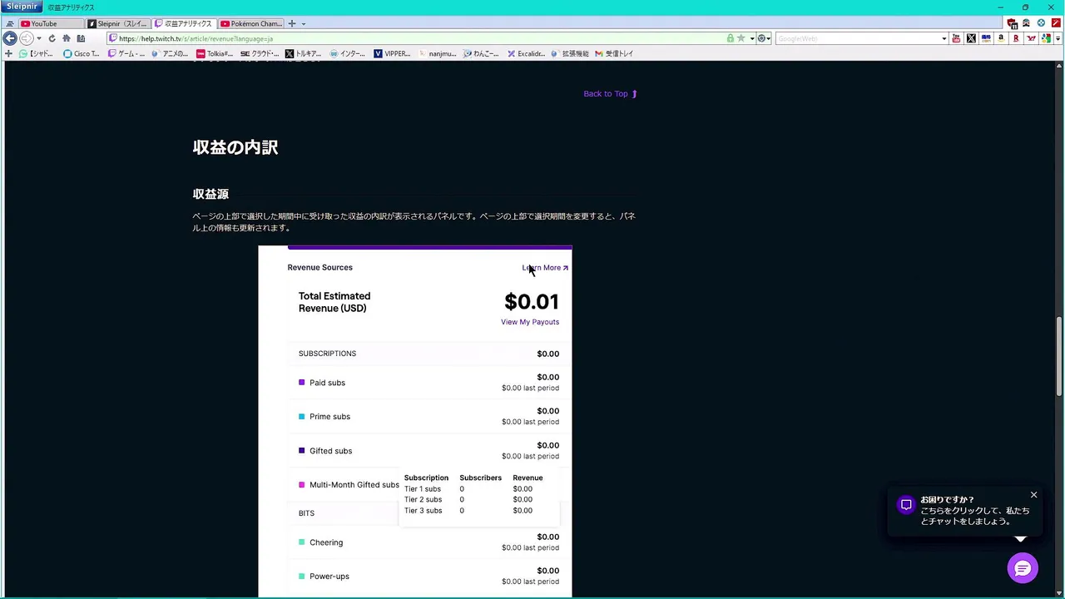Open the search engine selector icon
Screen dimensions: 1065x599
[762, 38]
